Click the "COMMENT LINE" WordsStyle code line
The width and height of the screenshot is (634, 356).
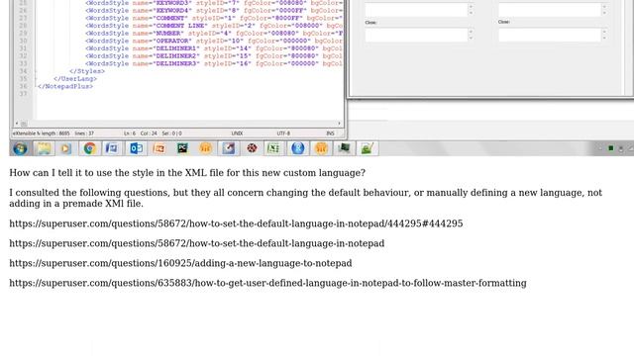(x=214, y=26)
